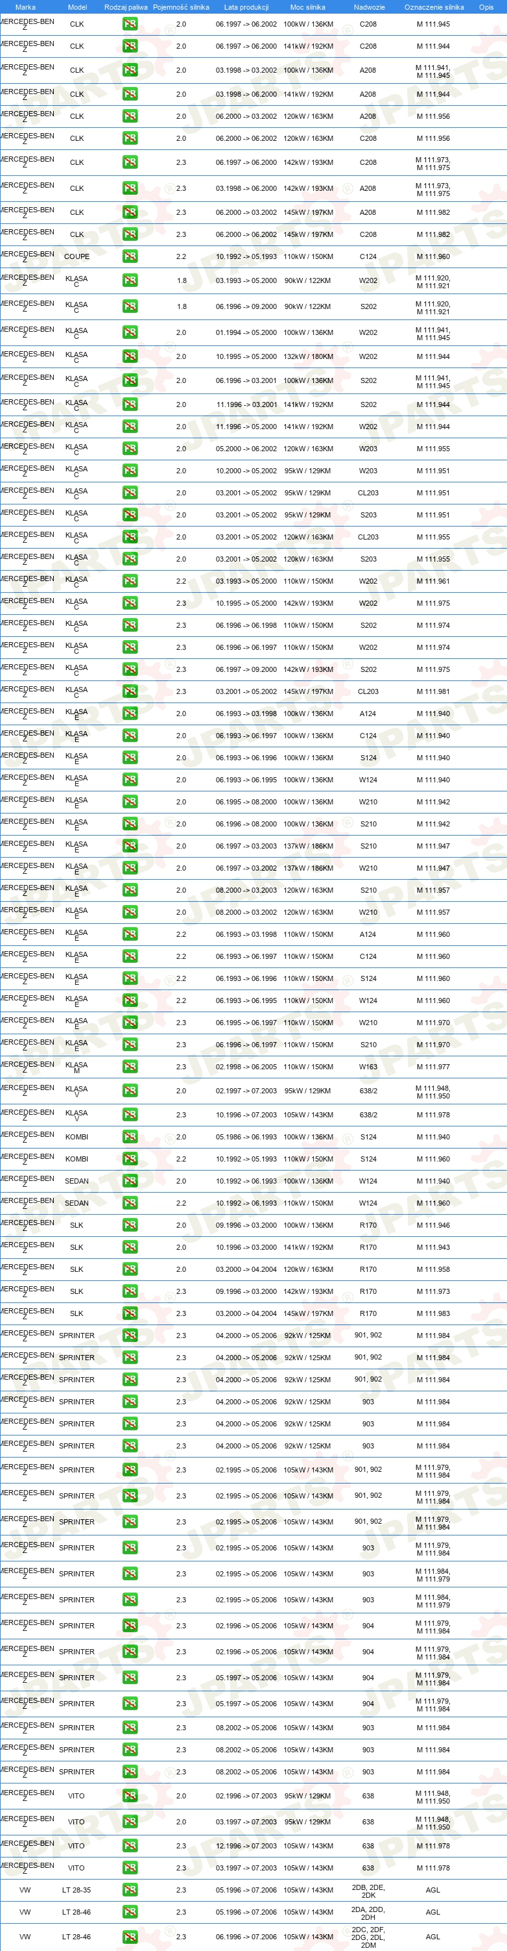Select the M 111.977 engine code
Image resolution: width=507 pixels, height=1951 pixels.
[433, 1066]
